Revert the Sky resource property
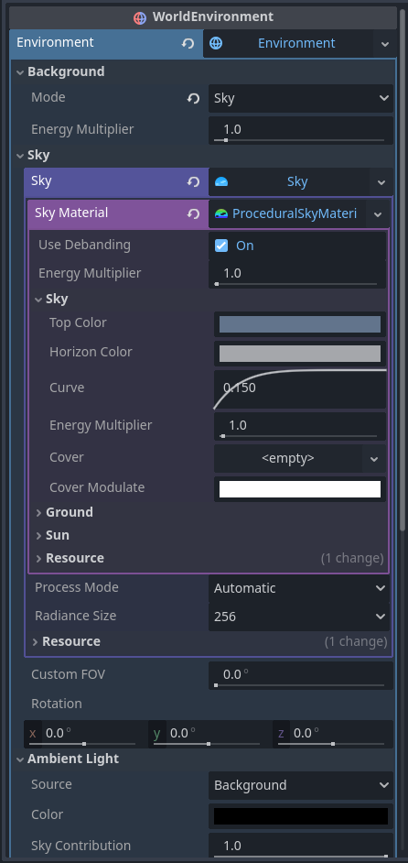 pos(193,181)
